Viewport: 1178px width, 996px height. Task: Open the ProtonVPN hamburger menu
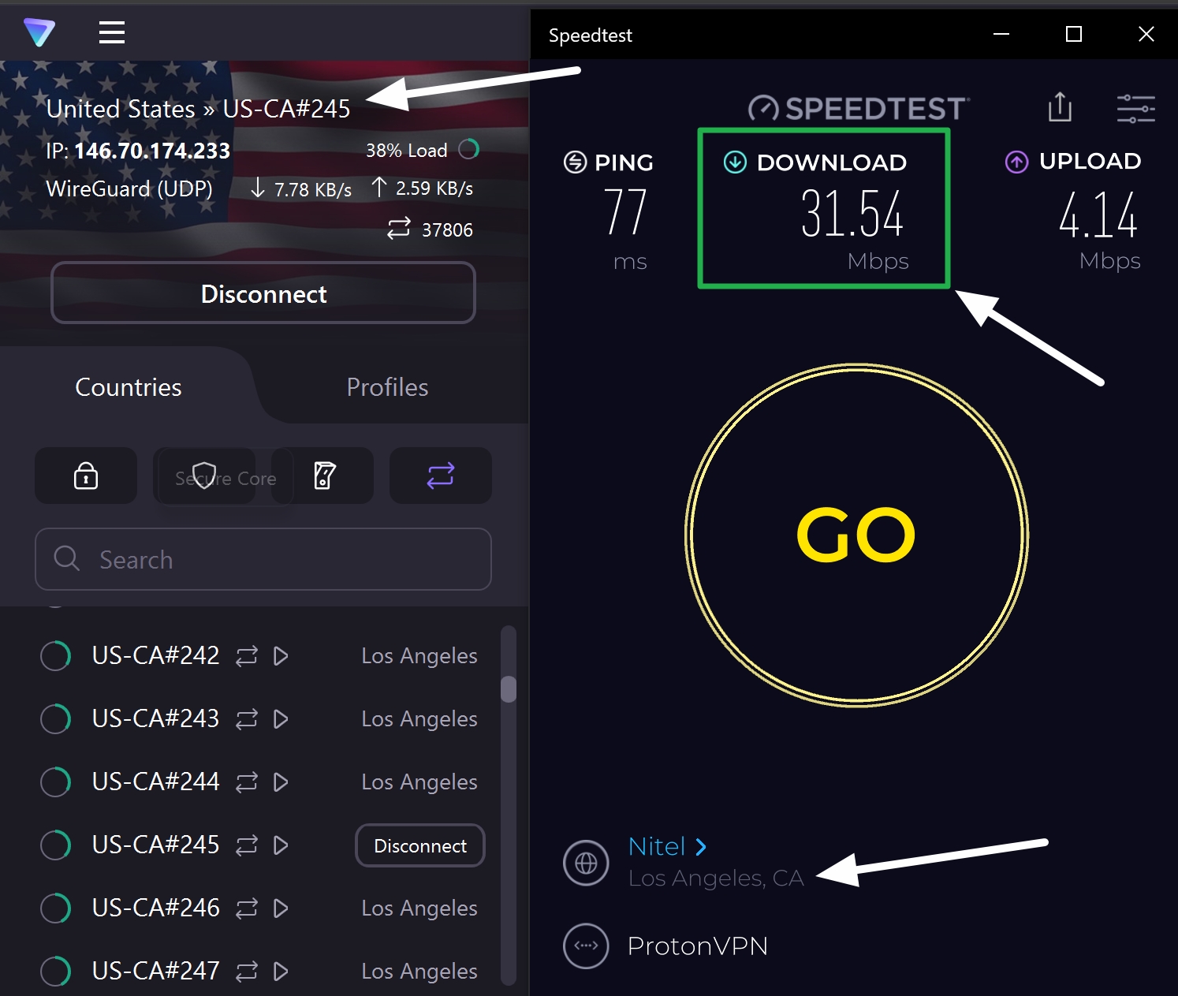[111, 32]
